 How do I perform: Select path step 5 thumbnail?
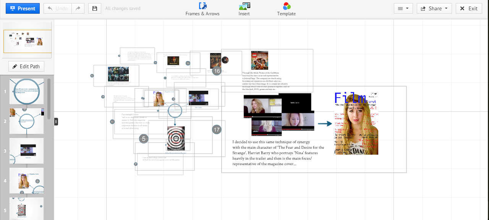26,209
